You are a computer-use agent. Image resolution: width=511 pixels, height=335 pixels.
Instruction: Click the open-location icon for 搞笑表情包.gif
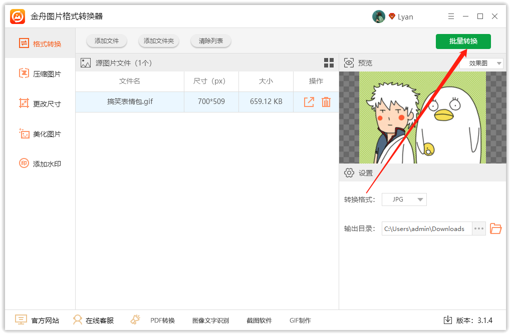coord(309,101)
